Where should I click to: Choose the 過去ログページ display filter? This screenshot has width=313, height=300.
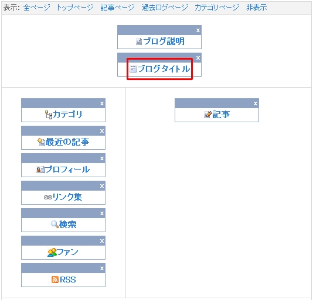click(165, 8)
